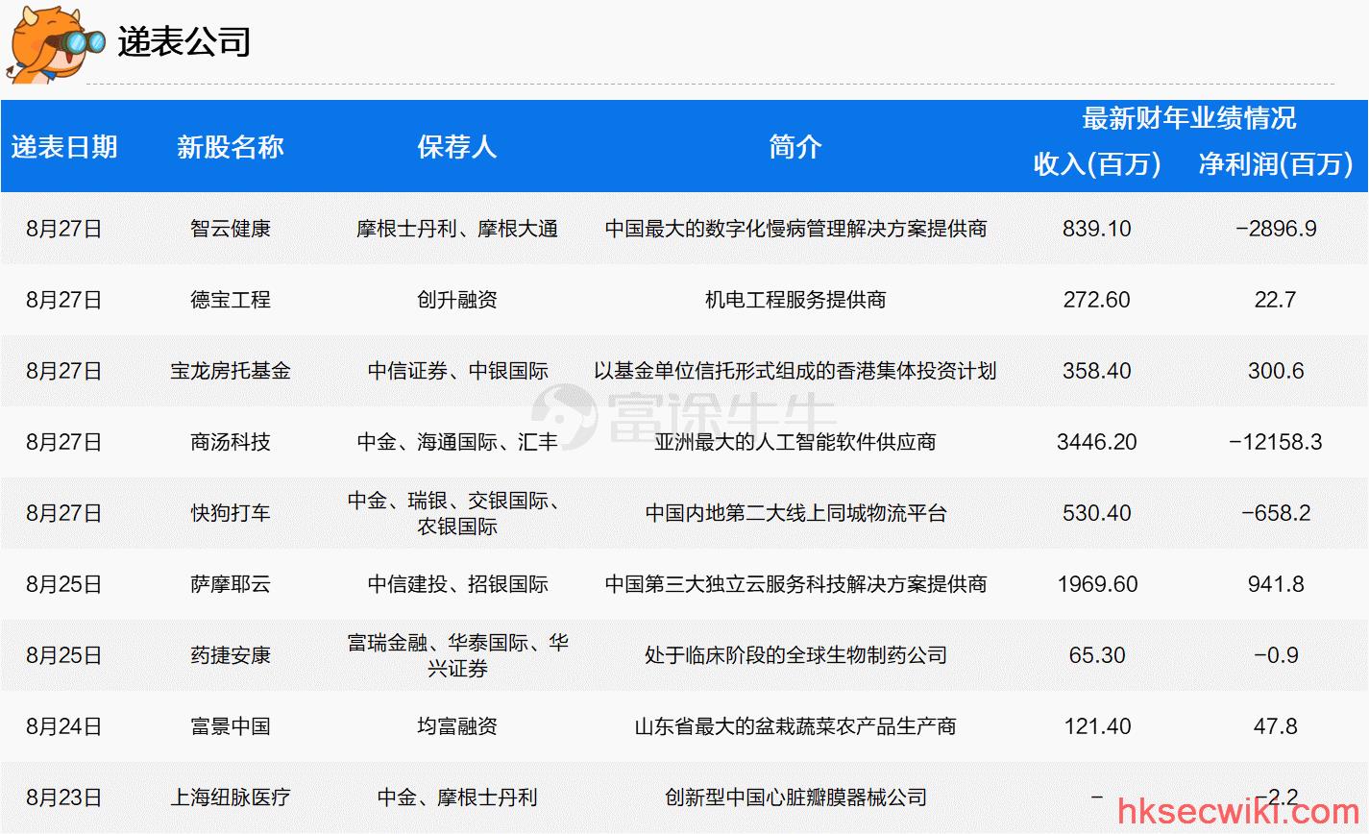This screenshot has height=834, width=1369.
Task: Click net profit value −0.9
Action: [1276, 655]
